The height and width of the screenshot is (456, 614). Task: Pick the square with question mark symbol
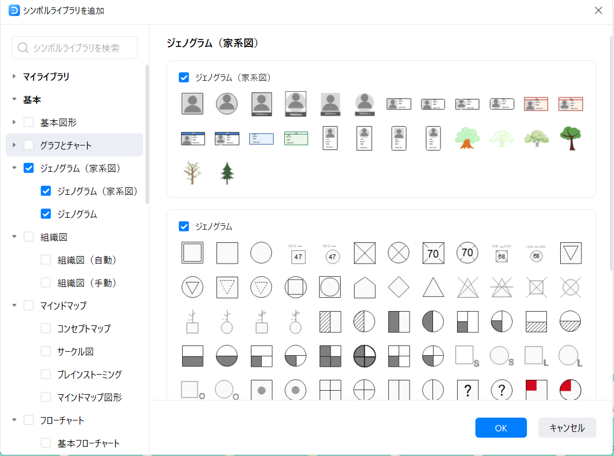click(x=467, y=390)
